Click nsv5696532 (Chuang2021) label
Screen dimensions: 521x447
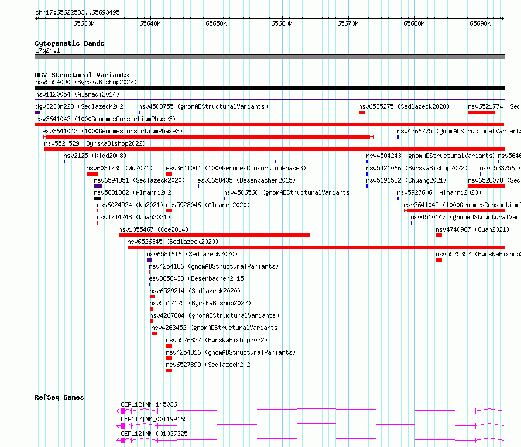tap(406, 180)
